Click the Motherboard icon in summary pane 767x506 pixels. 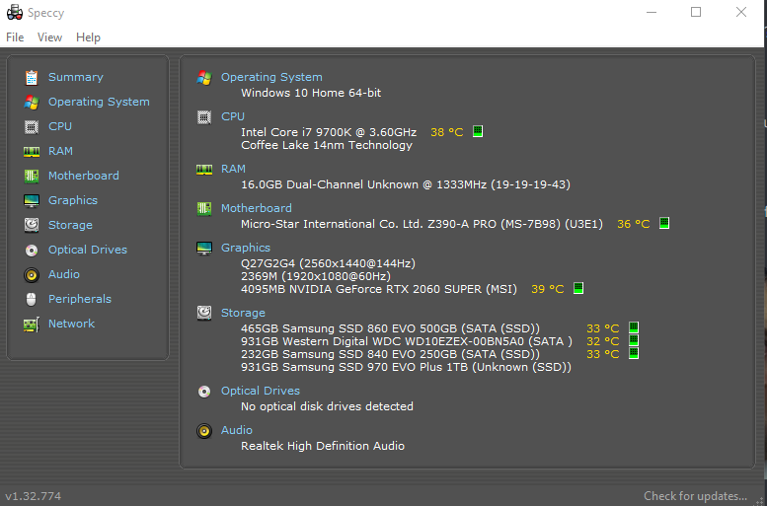(204, 209)
